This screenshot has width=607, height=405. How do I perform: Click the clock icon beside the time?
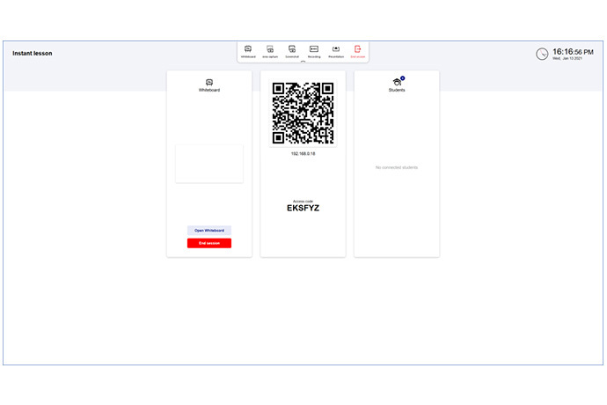[x=542, y=54]
